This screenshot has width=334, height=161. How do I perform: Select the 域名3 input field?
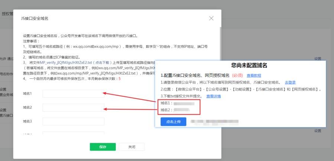73,121
